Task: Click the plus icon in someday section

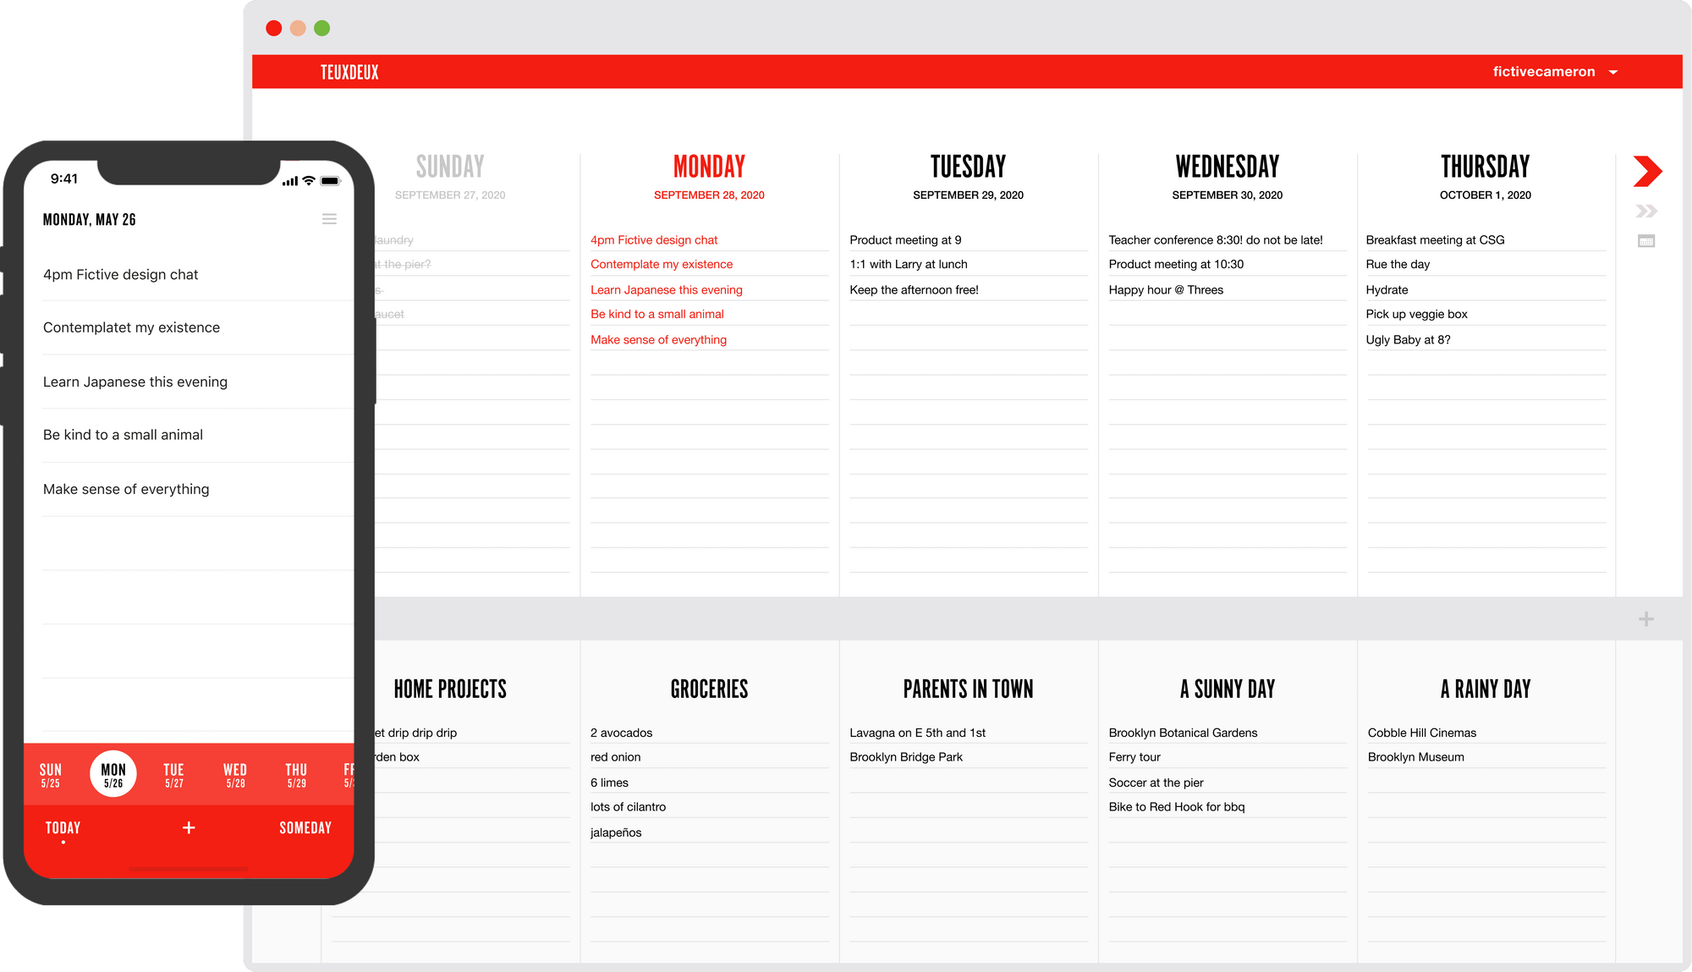Action: point(1646,618)
